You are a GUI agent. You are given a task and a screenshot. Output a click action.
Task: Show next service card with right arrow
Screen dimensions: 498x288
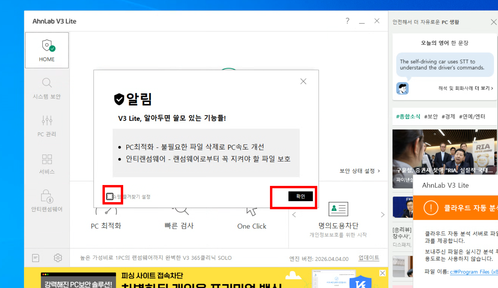tap(383, 215)
